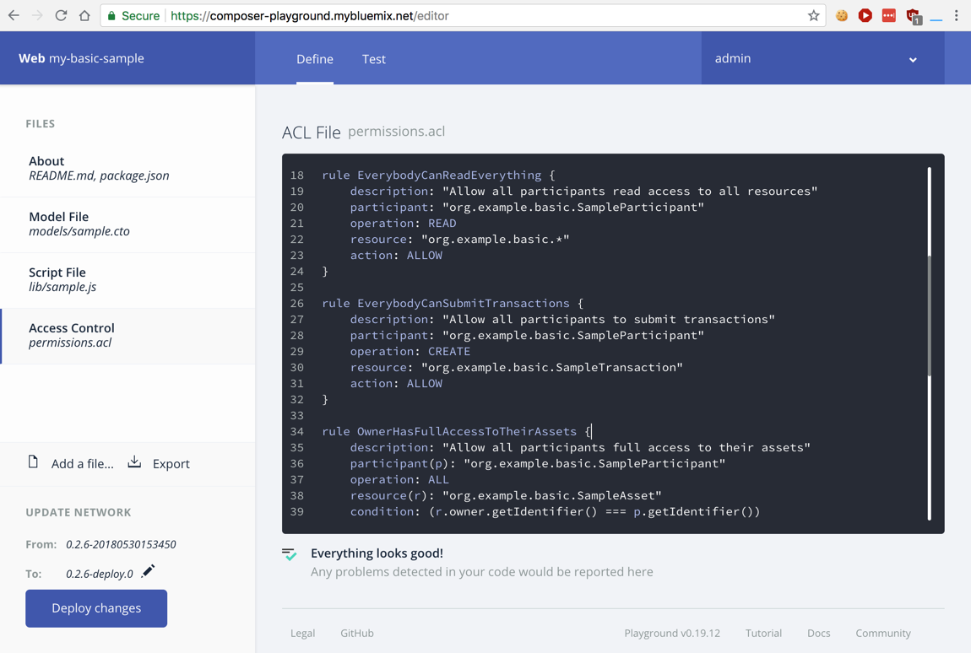This screenshot has width=971, height=653.
Task: Click line 39 condition expression
Action: click(555, 511)
